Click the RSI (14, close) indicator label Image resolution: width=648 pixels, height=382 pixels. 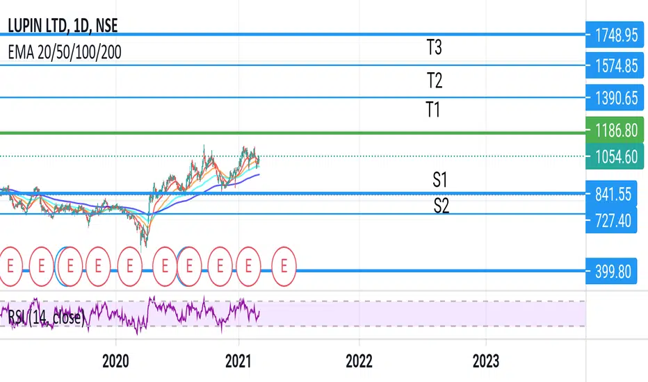(x=46, y=317)
